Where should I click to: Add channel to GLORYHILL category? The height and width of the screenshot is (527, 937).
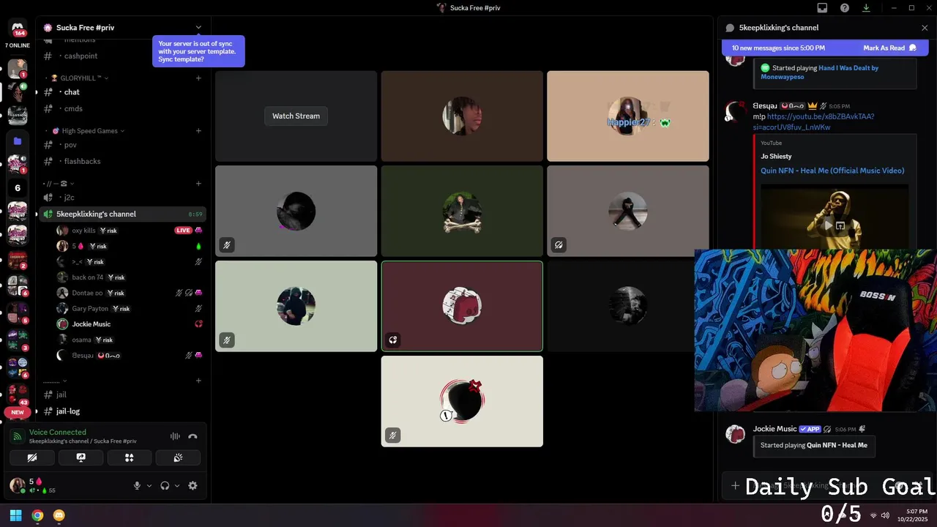pos(198,78)
